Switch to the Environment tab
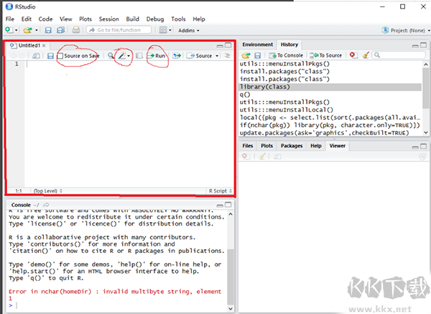431x314 pixels. (258, 45)
